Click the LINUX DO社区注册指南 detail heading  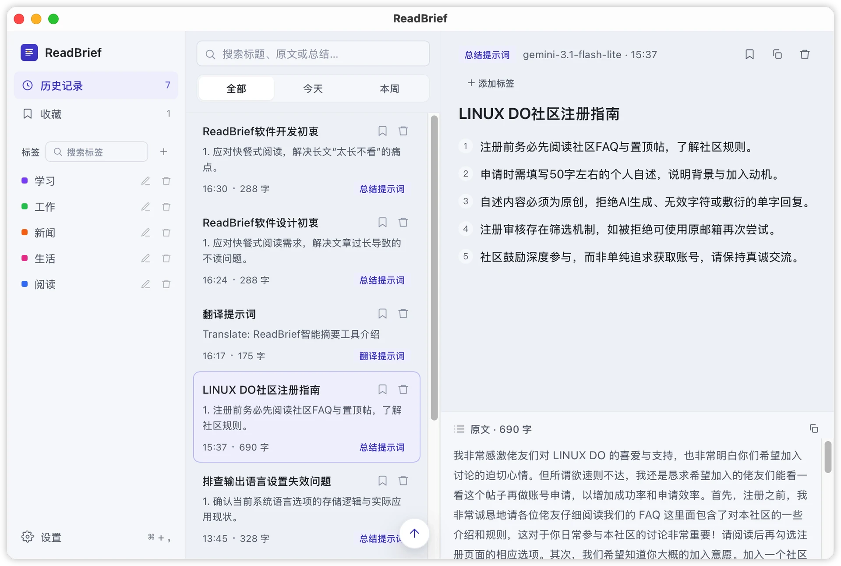(539, 114)
